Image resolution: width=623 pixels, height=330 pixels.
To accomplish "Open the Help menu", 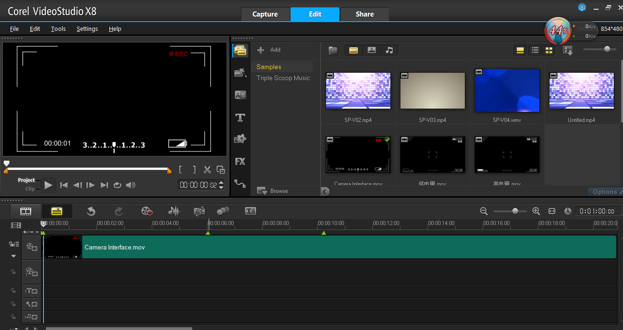I will [x=115, y=29].
